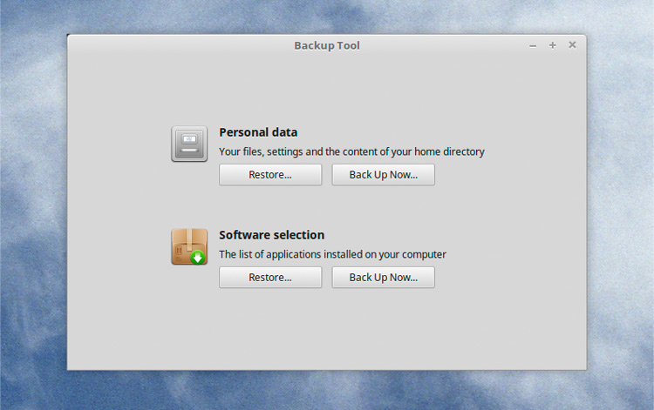Viewport: 654px width, 410px height.
Task: Click the Software selection package icon
Action: tap(189, 246)
